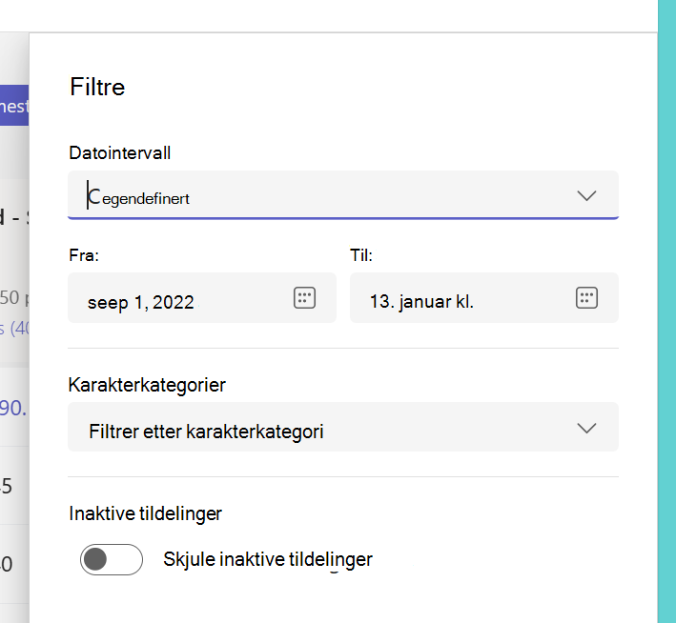Viewport: 676px width, 623px height.
Task: Open the calendar picker for Til date
Action: tap(586, 298)
